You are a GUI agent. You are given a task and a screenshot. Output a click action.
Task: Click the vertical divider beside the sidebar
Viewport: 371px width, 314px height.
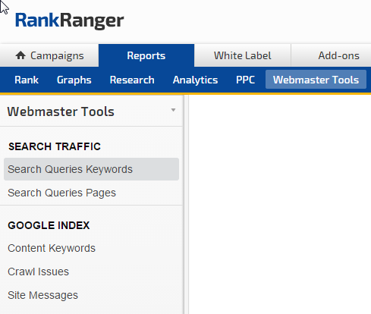click(x=187, y=204)
